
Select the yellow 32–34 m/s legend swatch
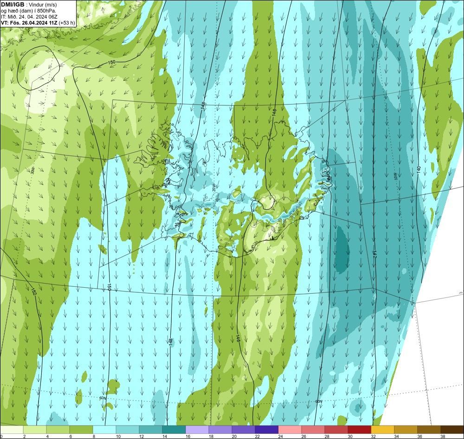tap(383, 430)
